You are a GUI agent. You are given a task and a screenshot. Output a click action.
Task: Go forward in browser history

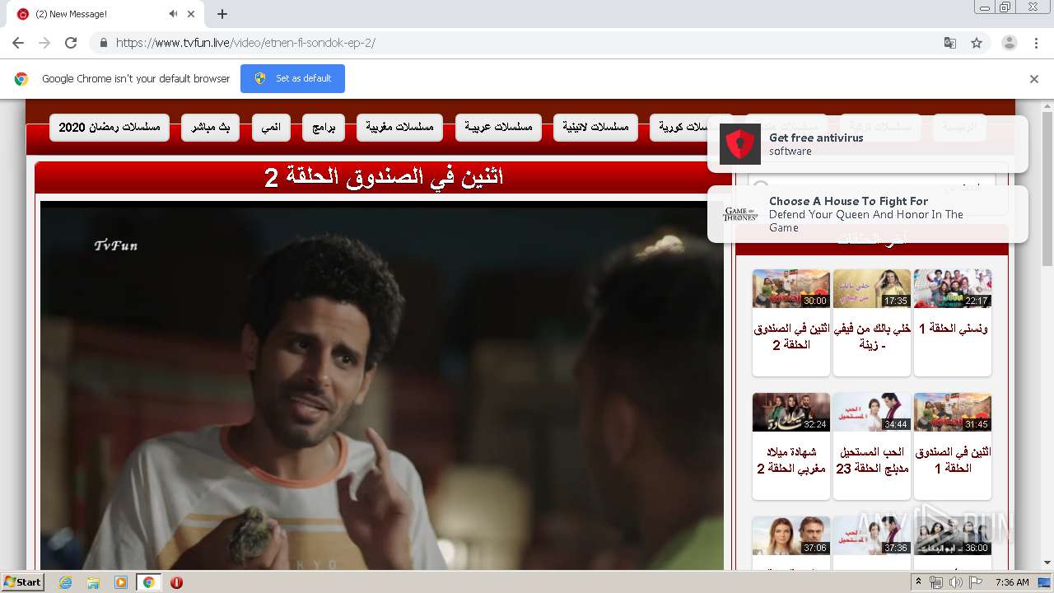[44, 43]
